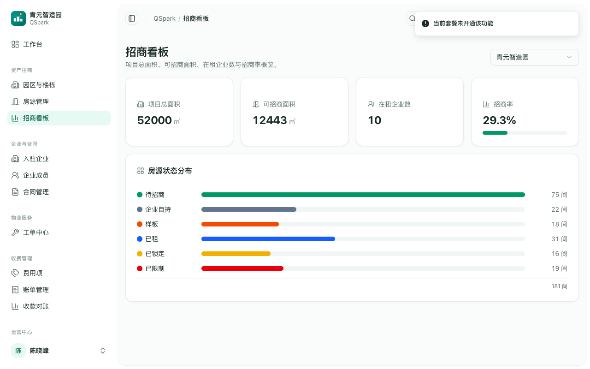
Task: Click the orange 样板 bar
Action: (x=240, y=224)
